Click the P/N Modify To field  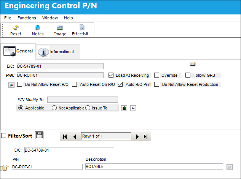point(83,100)
